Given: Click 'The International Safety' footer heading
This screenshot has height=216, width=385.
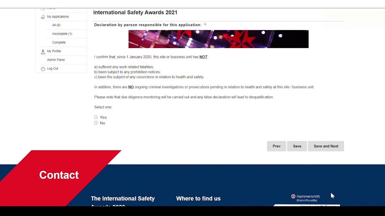Looking at the screenshot, I should [x=123, y=199].
